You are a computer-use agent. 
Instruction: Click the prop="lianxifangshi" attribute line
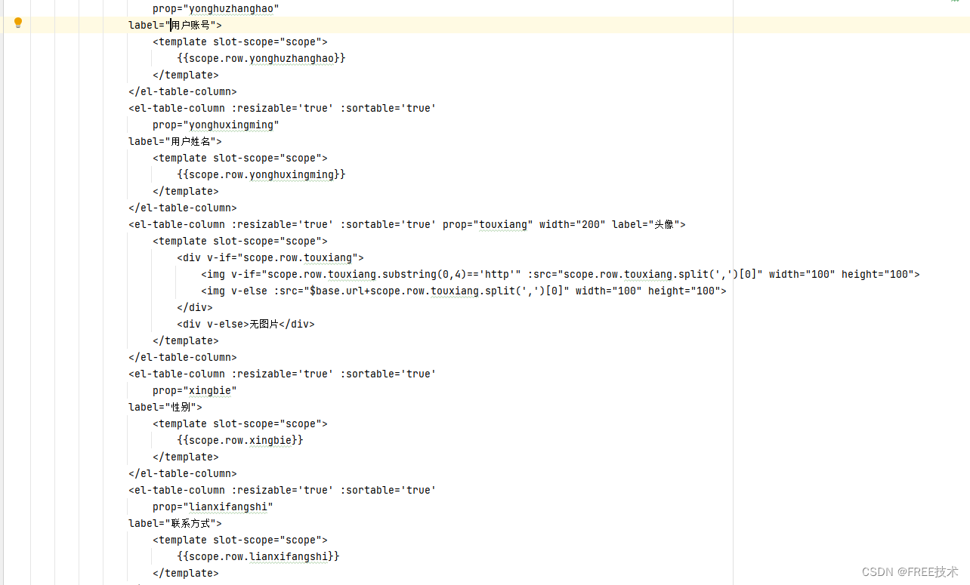[x=212, y=506]
